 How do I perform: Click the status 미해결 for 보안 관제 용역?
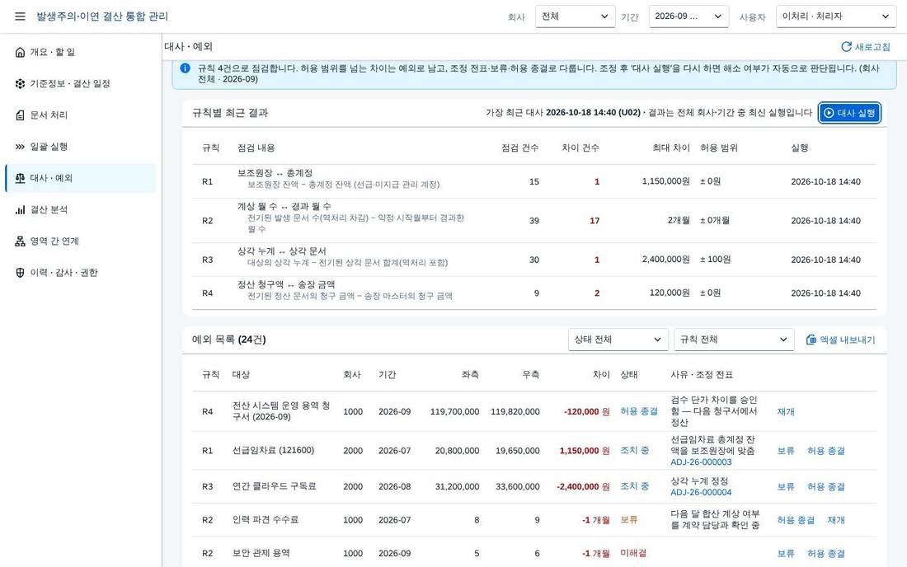pyautogui.click(x=633, y=553)
